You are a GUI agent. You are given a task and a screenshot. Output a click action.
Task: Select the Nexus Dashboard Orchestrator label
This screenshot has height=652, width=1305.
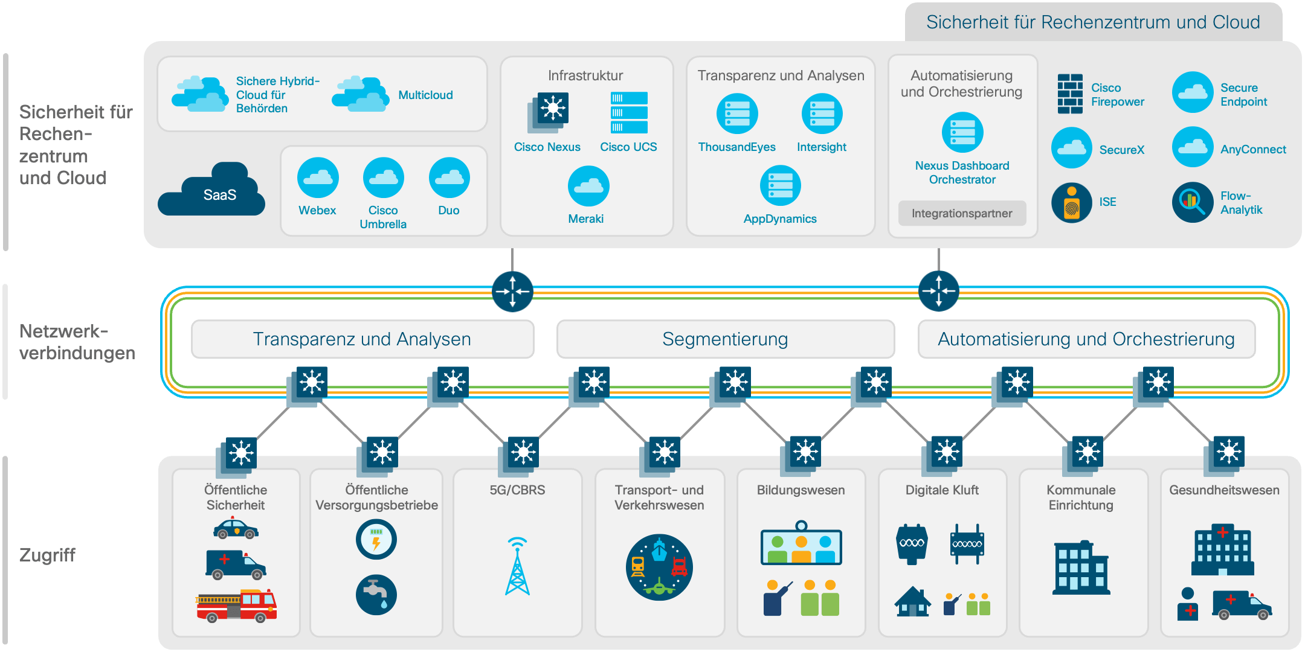pyautogui.click(x=962, y=173)
